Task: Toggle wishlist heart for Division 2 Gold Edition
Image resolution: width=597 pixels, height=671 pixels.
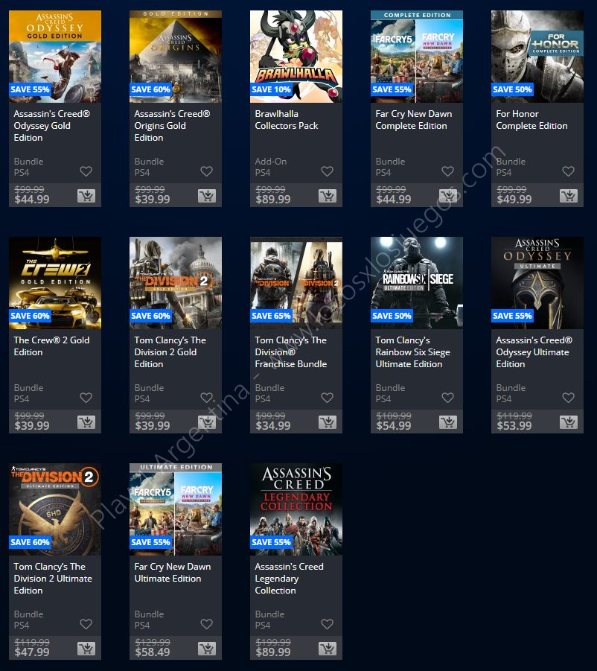Action: 206,398
